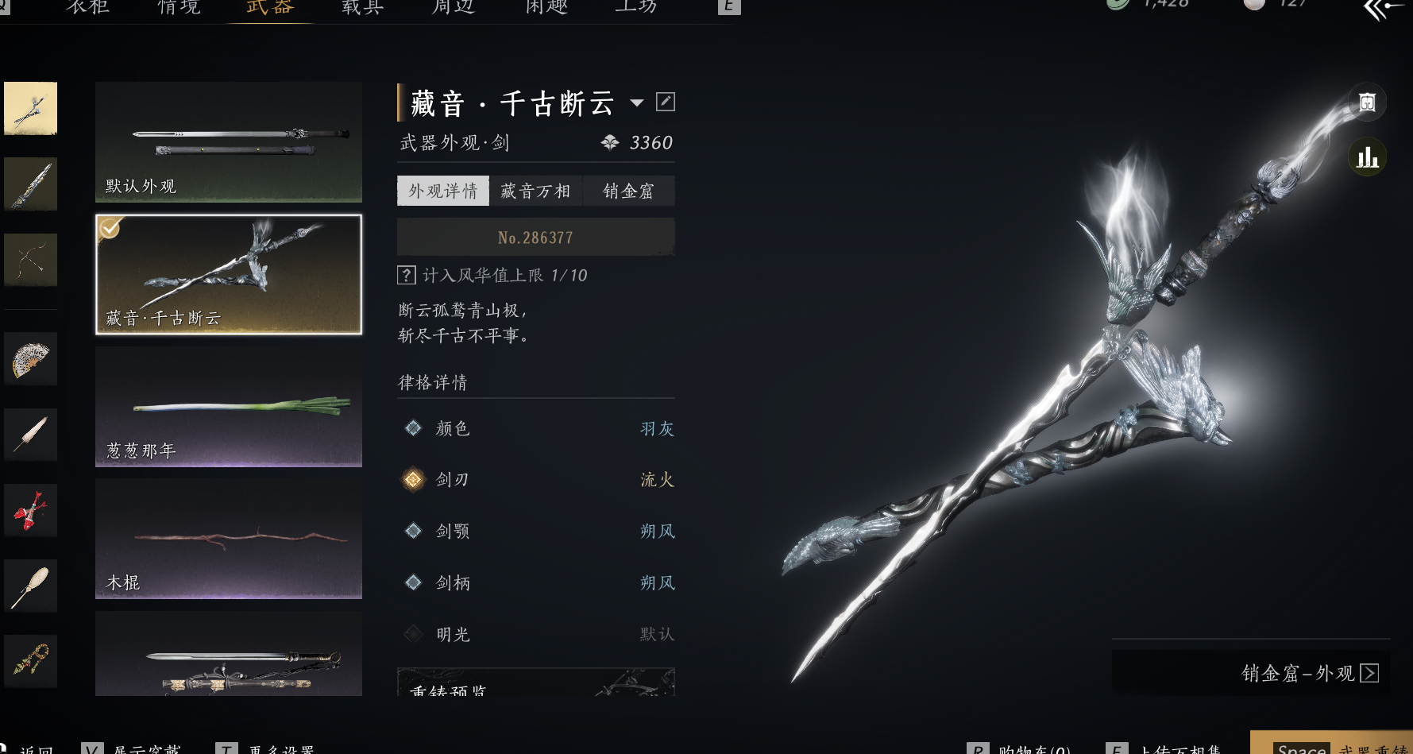Expand the 剑柄 朔风 option
The width and height of the screenshot is (1413, 754).
pyautogui.click(x=536, y=582)
